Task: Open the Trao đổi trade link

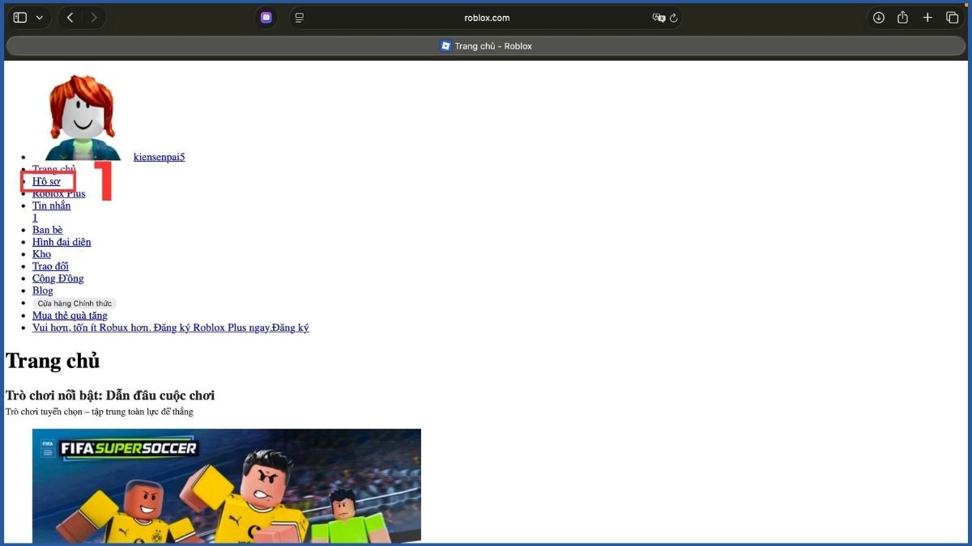Action: 50,266
